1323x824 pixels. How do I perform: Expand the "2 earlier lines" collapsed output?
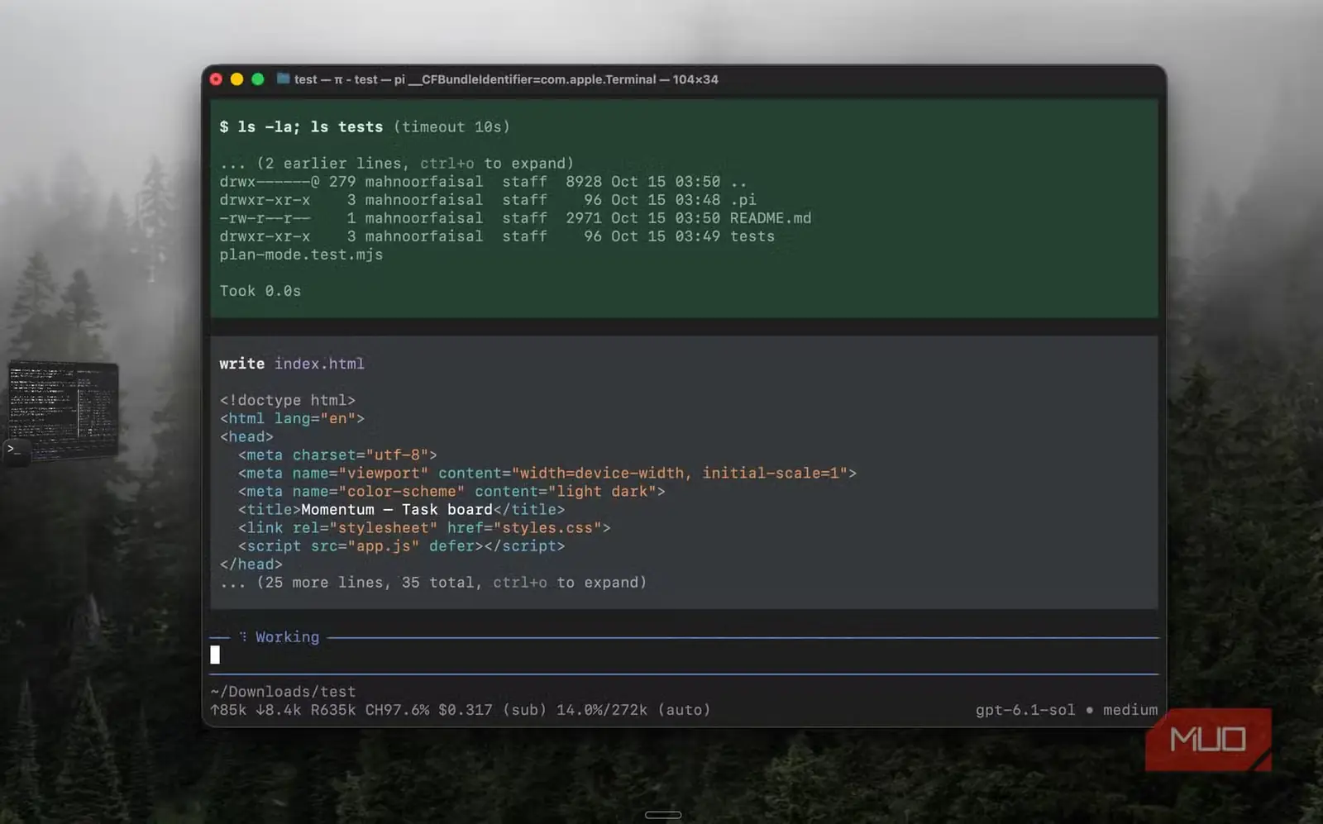[x=397, y=164]
